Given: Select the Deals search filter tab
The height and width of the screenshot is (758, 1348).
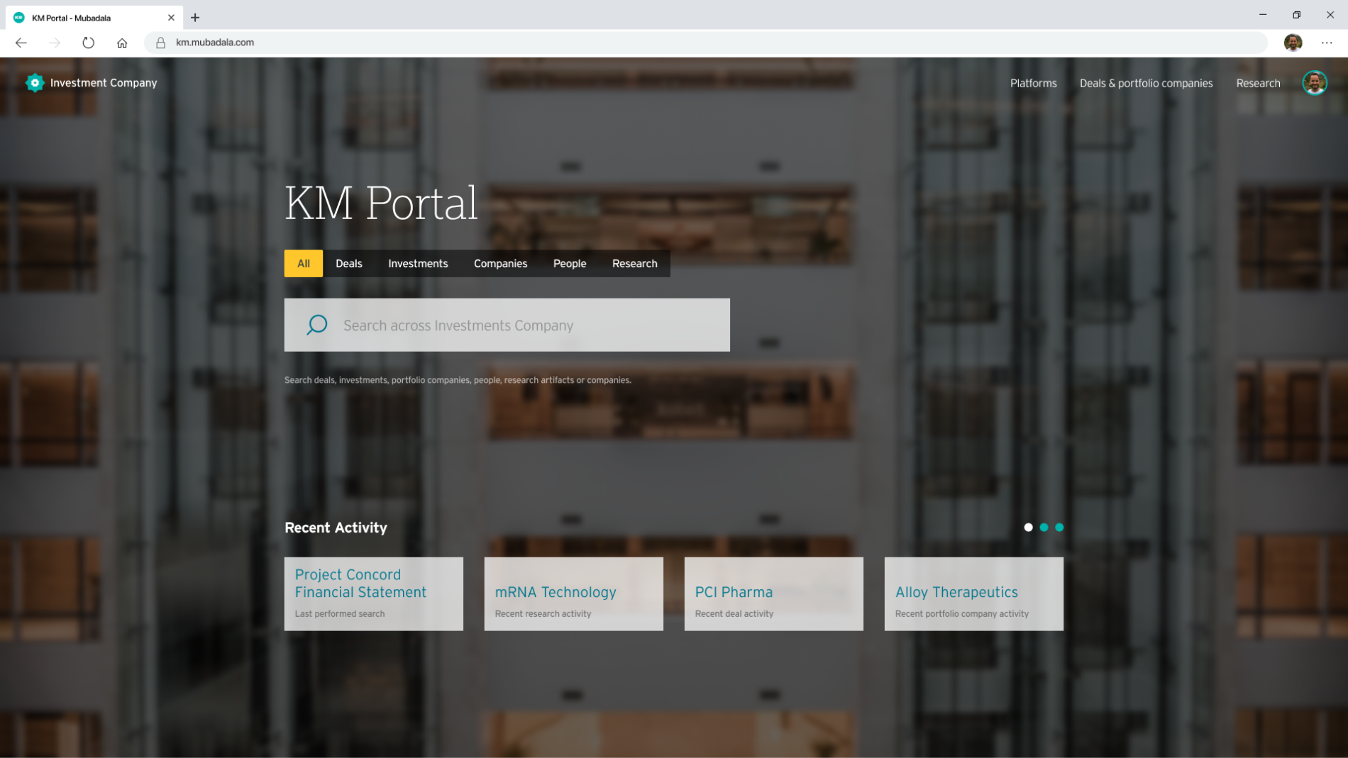Looking at the screenshot, I should click(x=348, y=264).
